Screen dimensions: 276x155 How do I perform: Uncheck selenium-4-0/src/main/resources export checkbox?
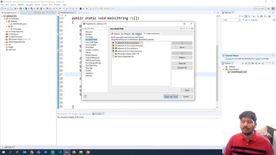click(113, 46)
